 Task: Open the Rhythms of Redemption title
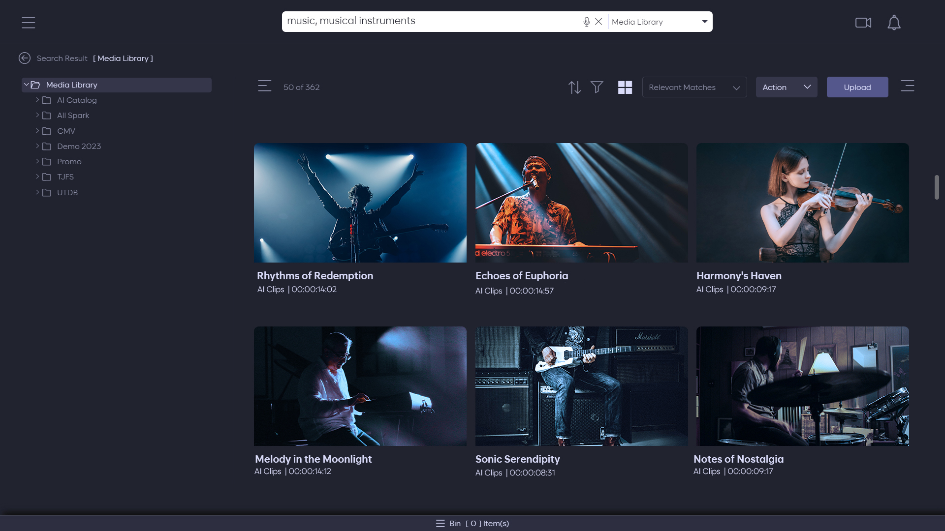(x=315, y=276)
